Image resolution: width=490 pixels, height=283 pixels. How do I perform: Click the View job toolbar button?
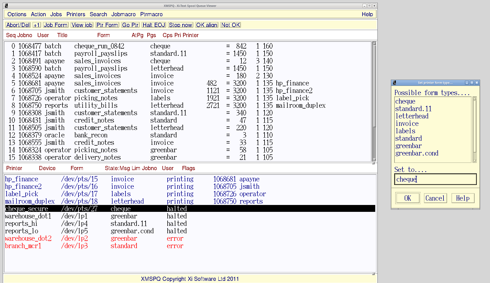pos(82,25)
